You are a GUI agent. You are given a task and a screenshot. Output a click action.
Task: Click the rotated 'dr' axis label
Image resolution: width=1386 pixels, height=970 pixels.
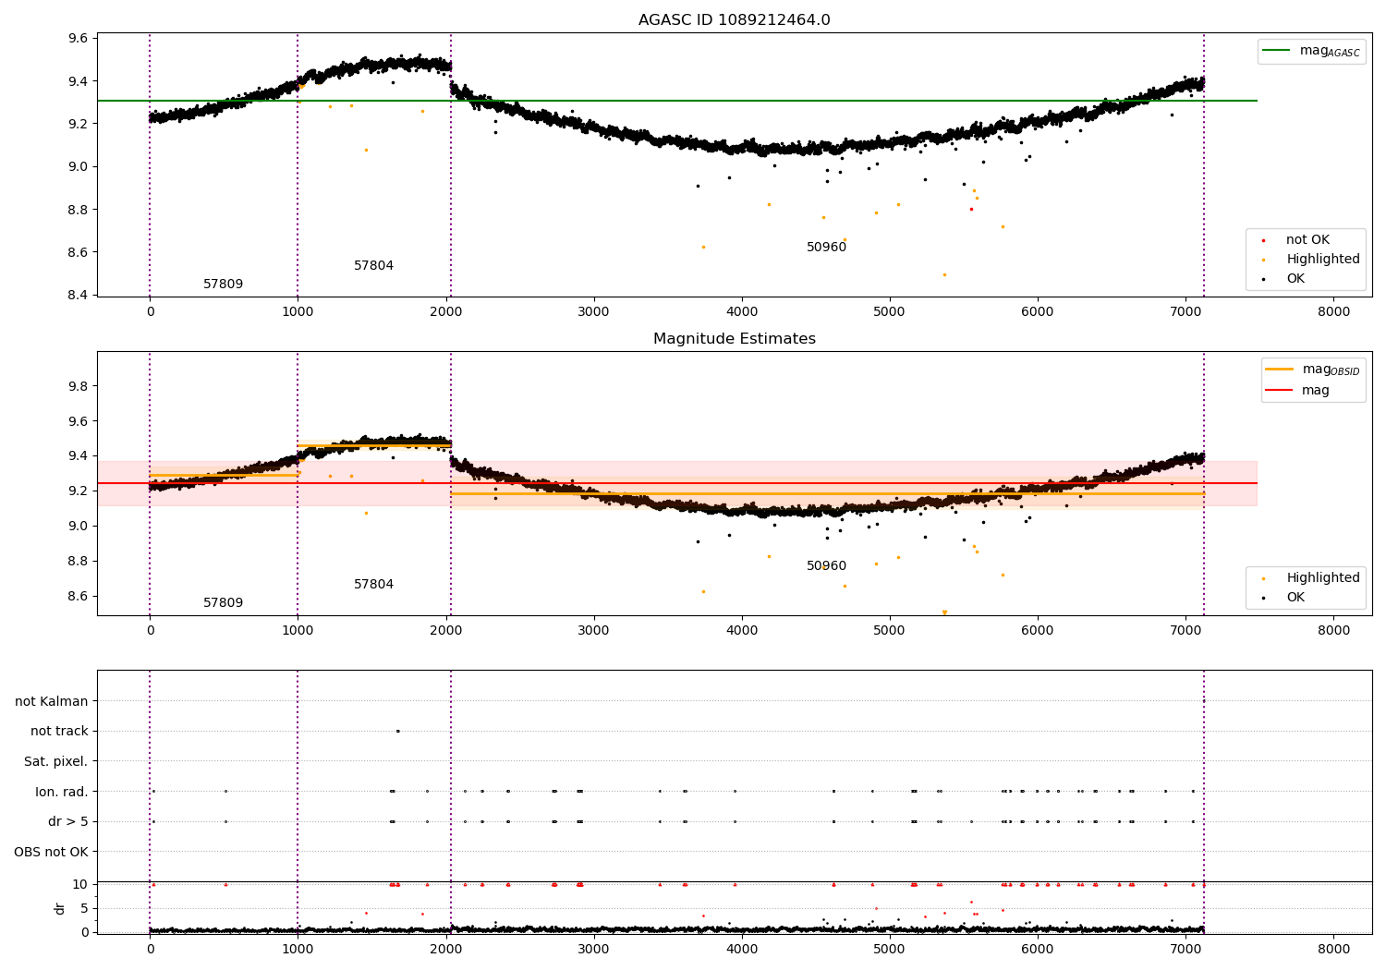[60, 908]
